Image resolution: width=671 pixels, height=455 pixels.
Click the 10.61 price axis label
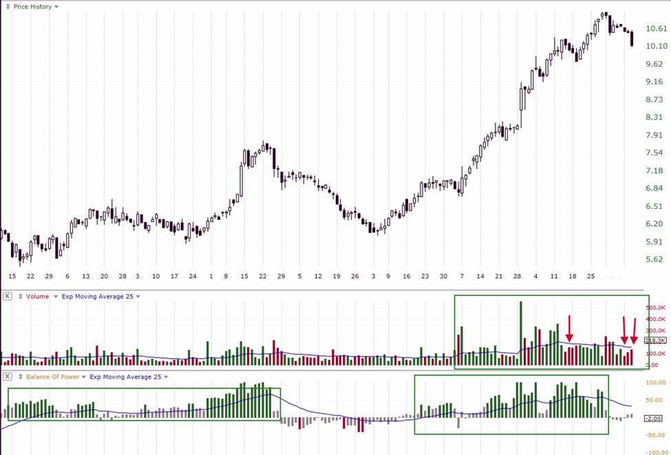pos(656,29)
